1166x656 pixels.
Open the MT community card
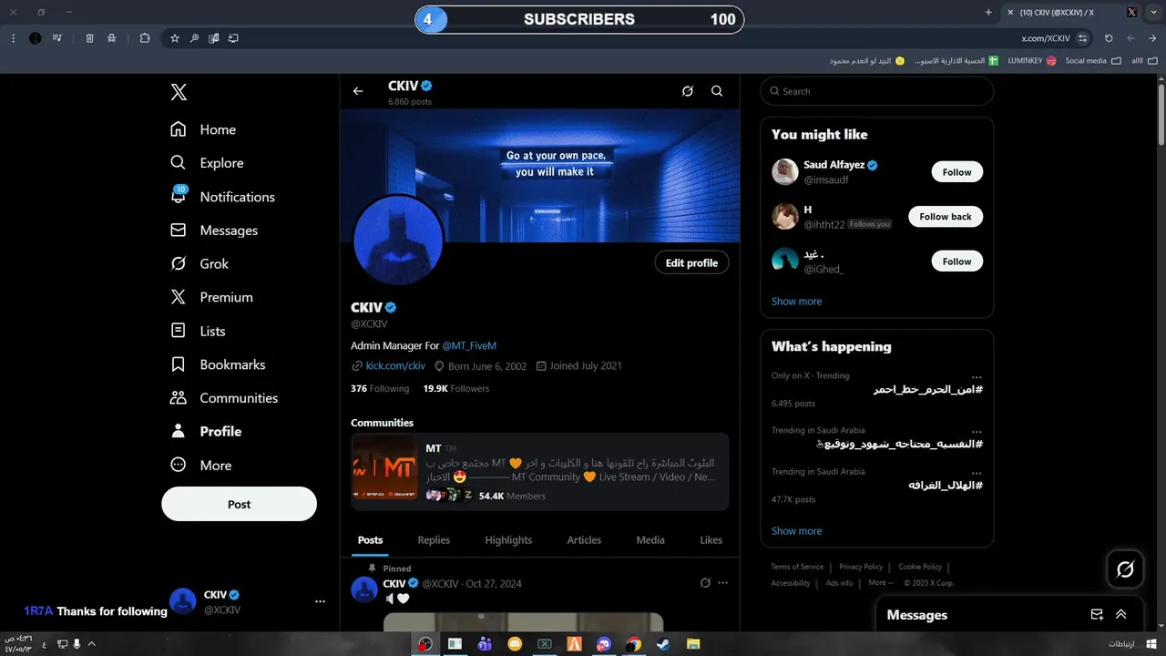point(540,471)
